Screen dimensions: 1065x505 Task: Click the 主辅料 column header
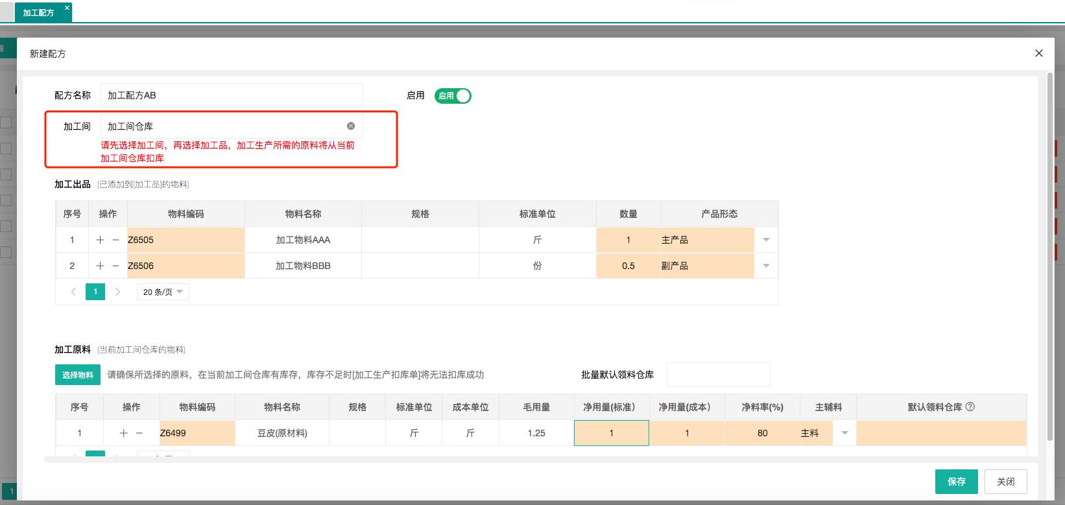[x=828, y=407]
